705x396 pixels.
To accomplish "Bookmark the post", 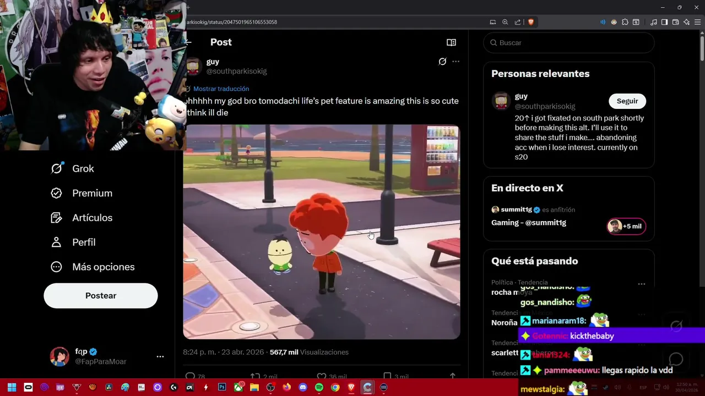I will 387,376.
